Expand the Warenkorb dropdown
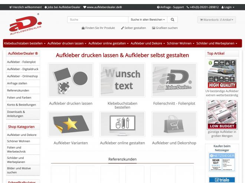 tap(216, 20)
